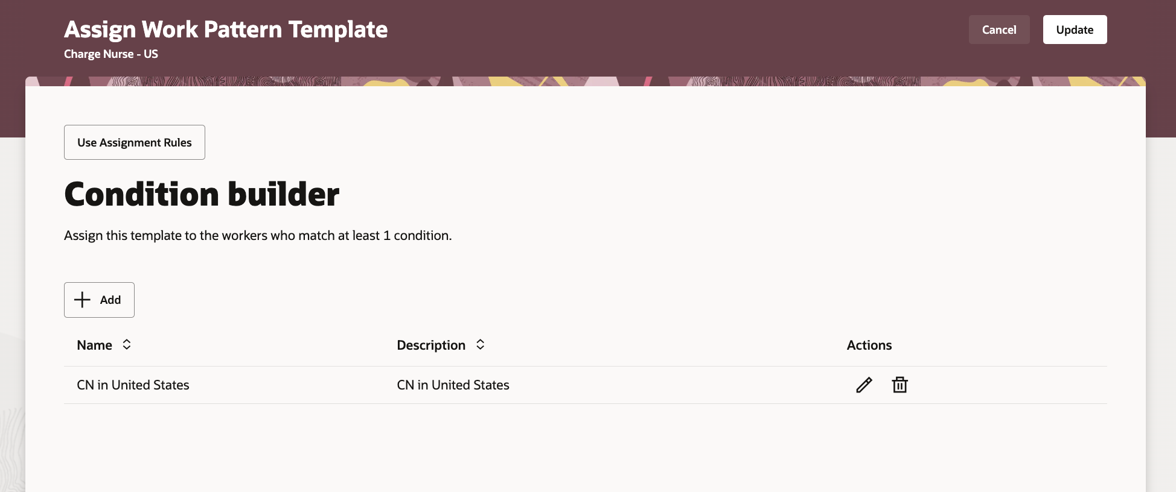Sort conditions by Description arrows icon
Screen dimensions: 1176x492
(x=481, y=344)
